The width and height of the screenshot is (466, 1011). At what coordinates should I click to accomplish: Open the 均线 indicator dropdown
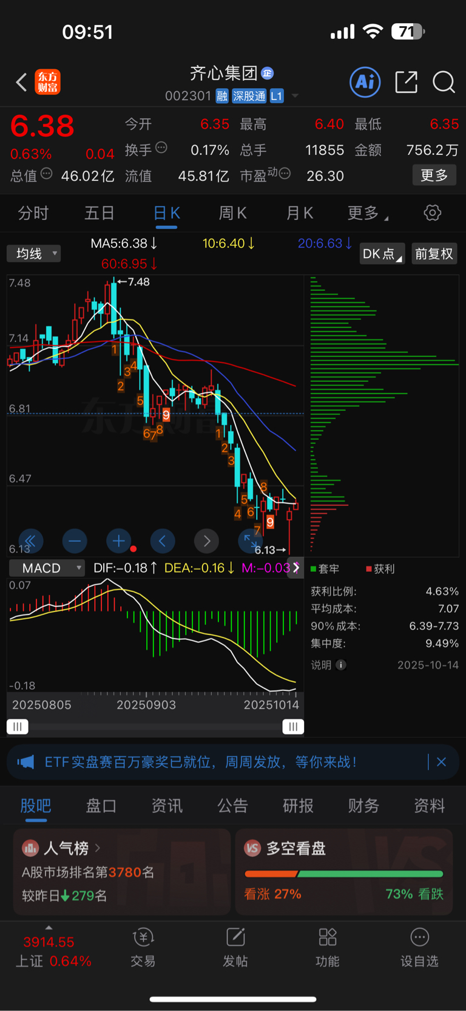(34, 253)
